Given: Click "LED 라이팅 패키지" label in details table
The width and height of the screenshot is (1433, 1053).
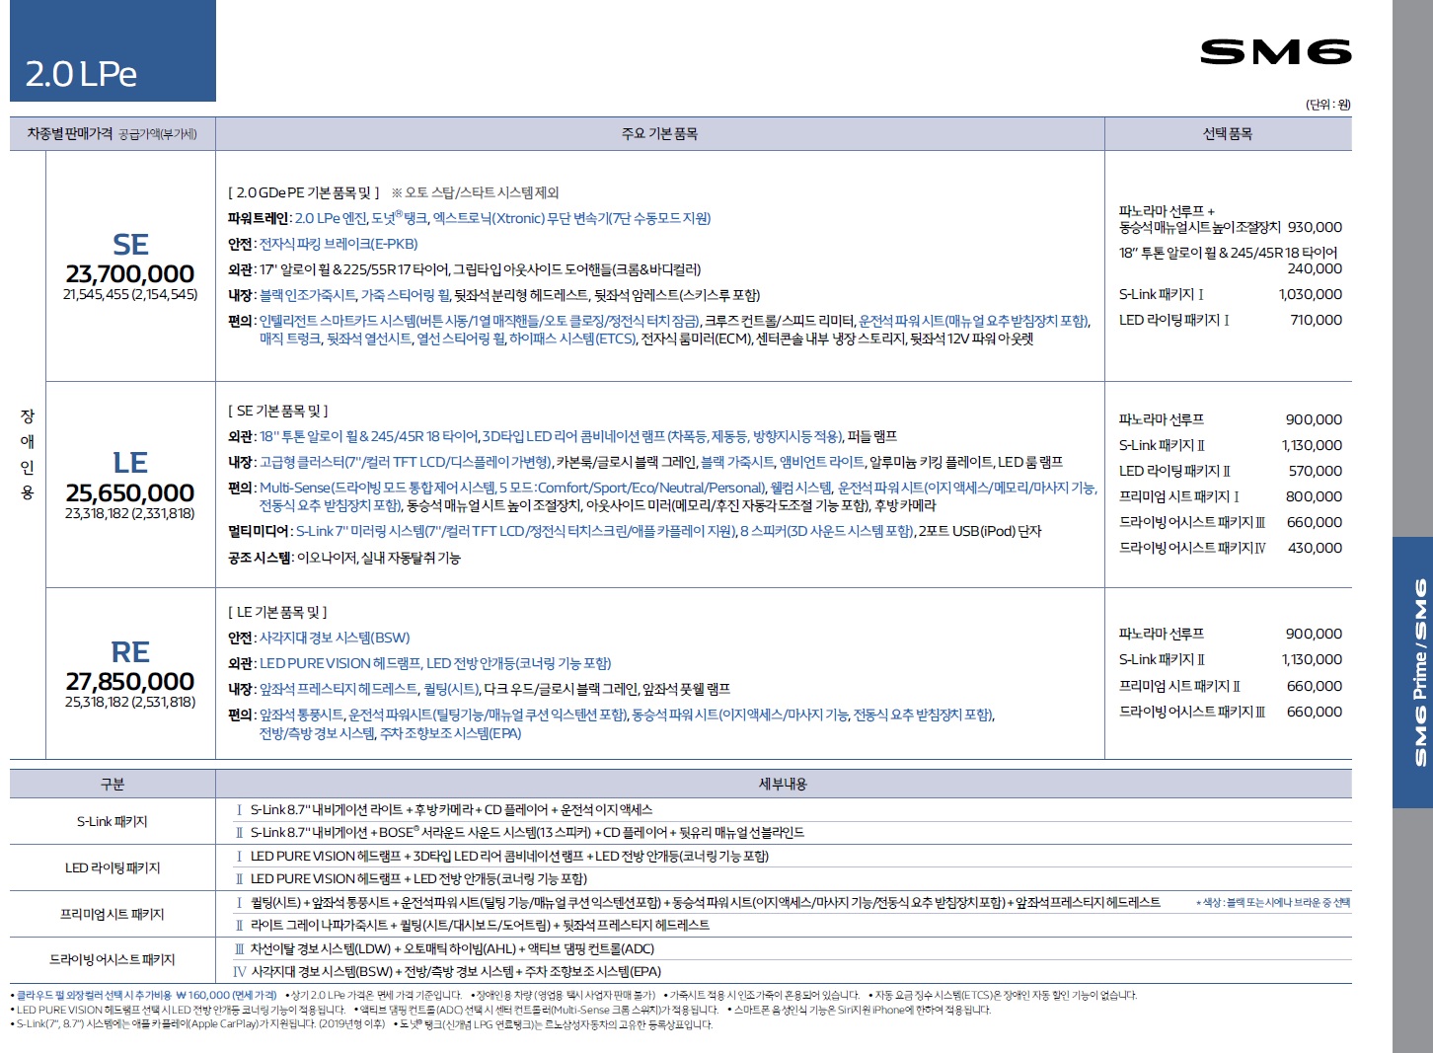Looking at the screenshot, I should point(113,867).
